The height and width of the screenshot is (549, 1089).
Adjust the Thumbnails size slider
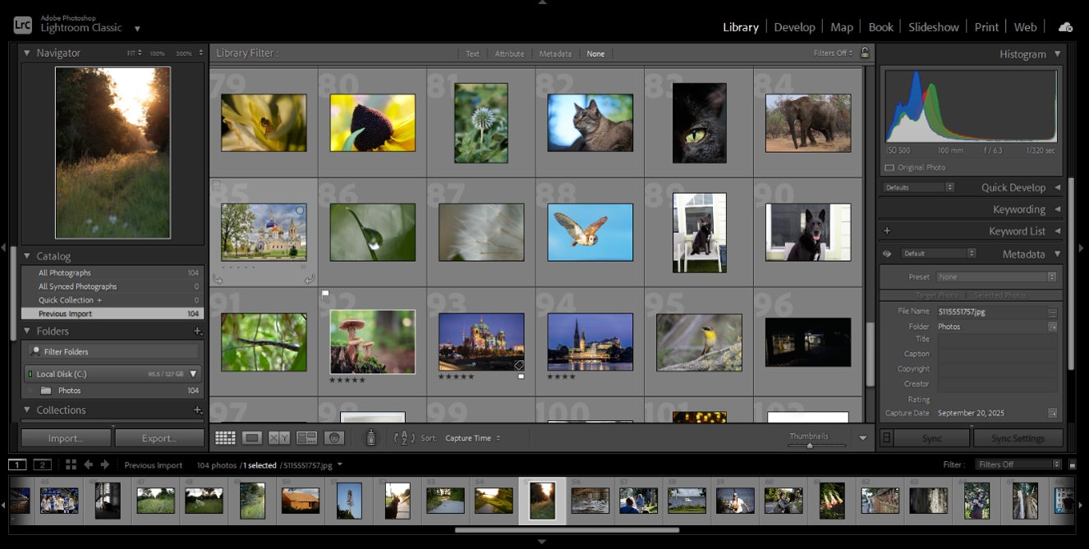tap(810, 446)
